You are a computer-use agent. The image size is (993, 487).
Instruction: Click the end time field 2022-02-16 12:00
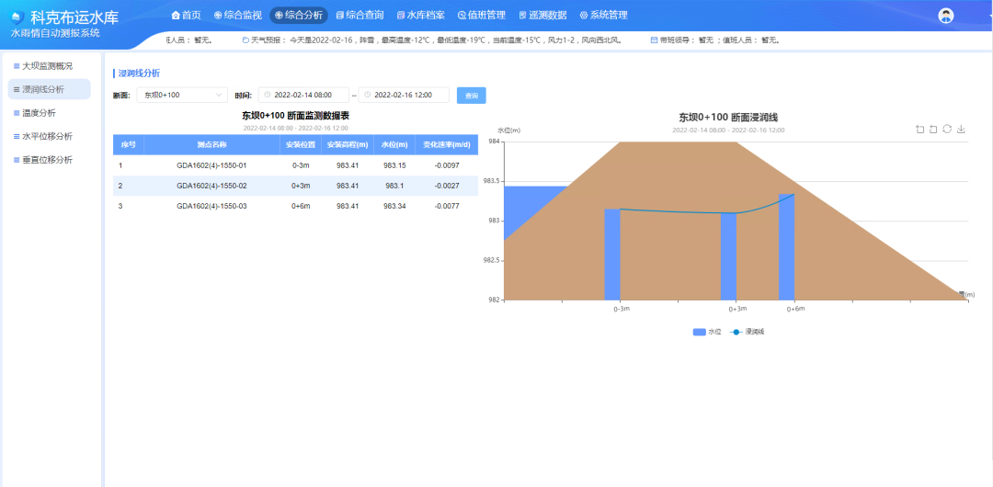pos(404,95)
